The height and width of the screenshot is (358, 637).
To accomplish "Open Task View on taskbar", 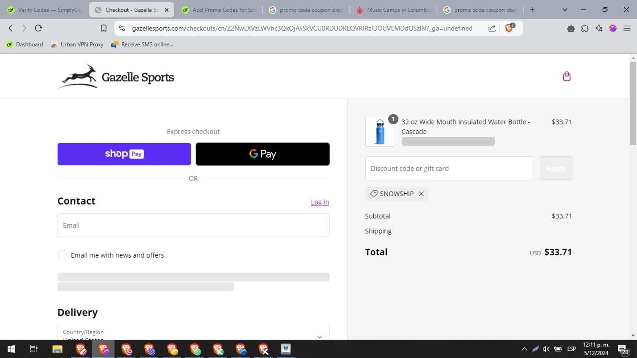I will pos(34,349).
